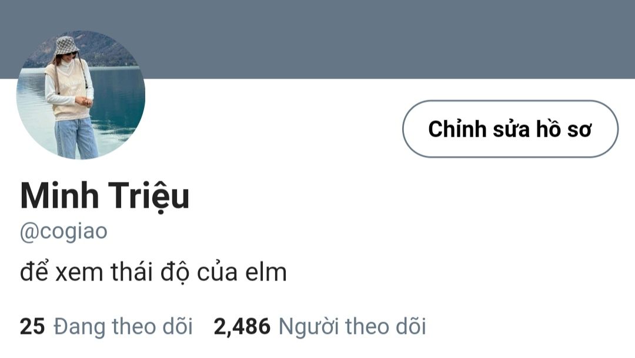Click the Chỉnh sửa hồ sơ button
Viewport: 635px width, 358px height.
click(x=510, y=129)
